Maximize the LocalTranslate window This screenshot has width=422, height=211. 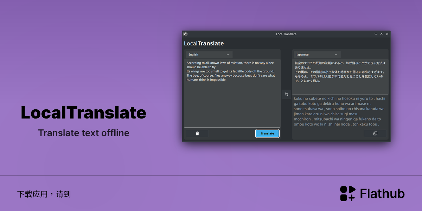coord(382,34)
